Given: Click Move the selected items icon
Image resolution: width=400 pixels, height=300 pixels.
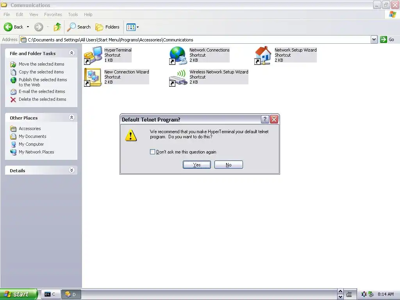Looking at the screenshot, I should (13, 64).
